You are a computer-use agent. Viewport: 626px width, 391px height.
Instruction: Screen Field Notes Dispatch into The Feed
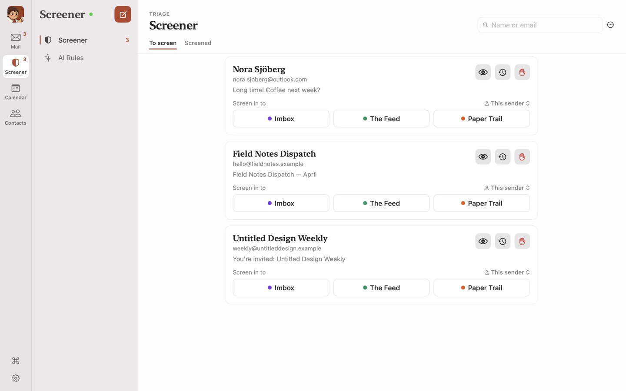pyautogui.click(x=381, y=203)
